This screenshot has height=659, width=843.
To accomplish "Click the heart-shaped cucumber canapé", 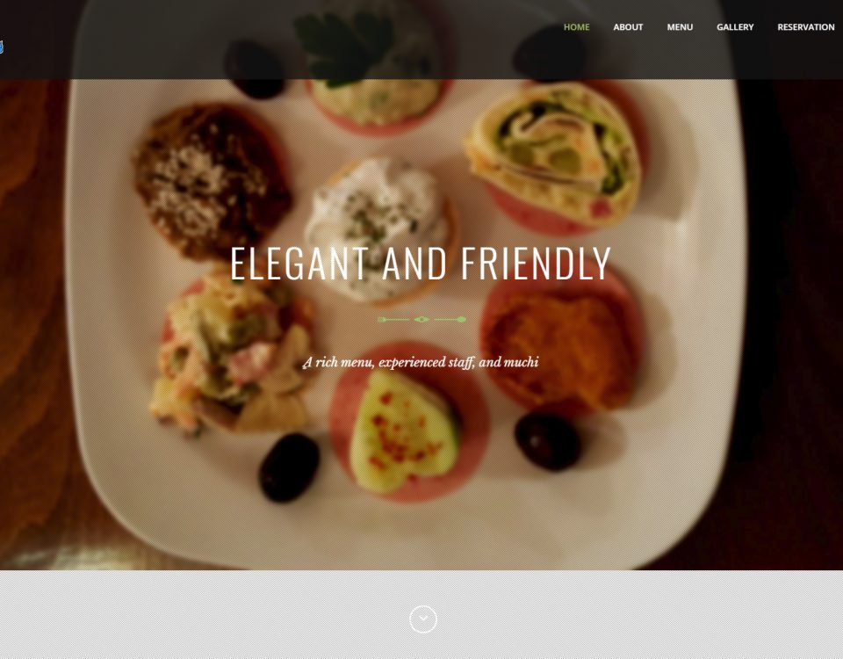I will point(403,433).
